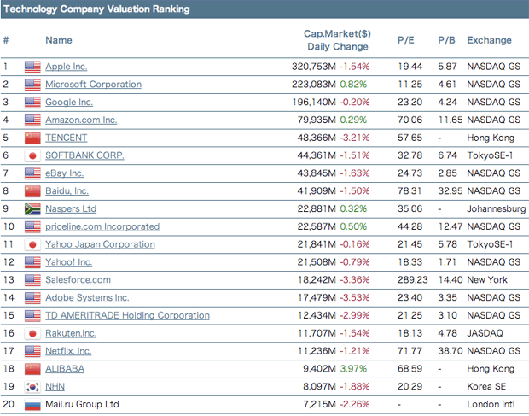
Task: Open the ALIBABA company link
Action: [65, 369]
